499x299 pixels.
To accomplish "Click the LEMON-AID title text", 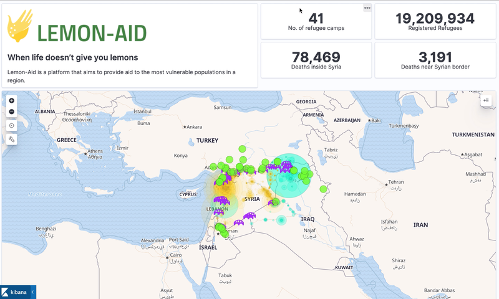I will [92, 32].
